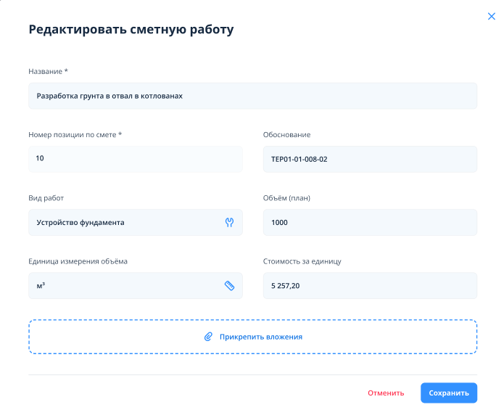The height and width of the screenshot is (418, 504).
Task: Close the edit dialog with X icon
Action: pos(491,17)
